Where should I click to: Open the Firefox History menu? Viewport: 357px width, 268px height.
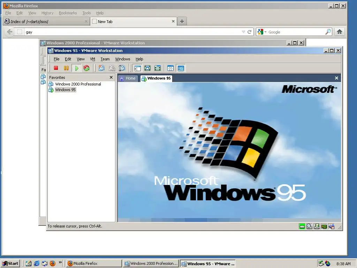pos(47,13)
